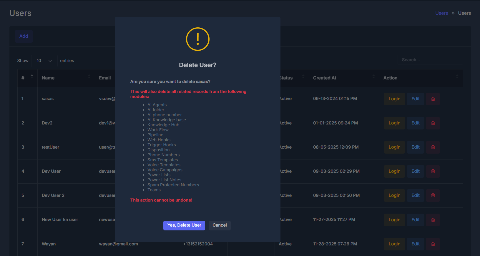480x256 pixels.
Task: Click the sort arrows in the Status header
Action: [x=303, y=77]
